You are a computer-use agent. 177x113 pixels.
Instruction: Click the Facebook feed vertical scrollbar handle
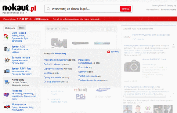173,47
